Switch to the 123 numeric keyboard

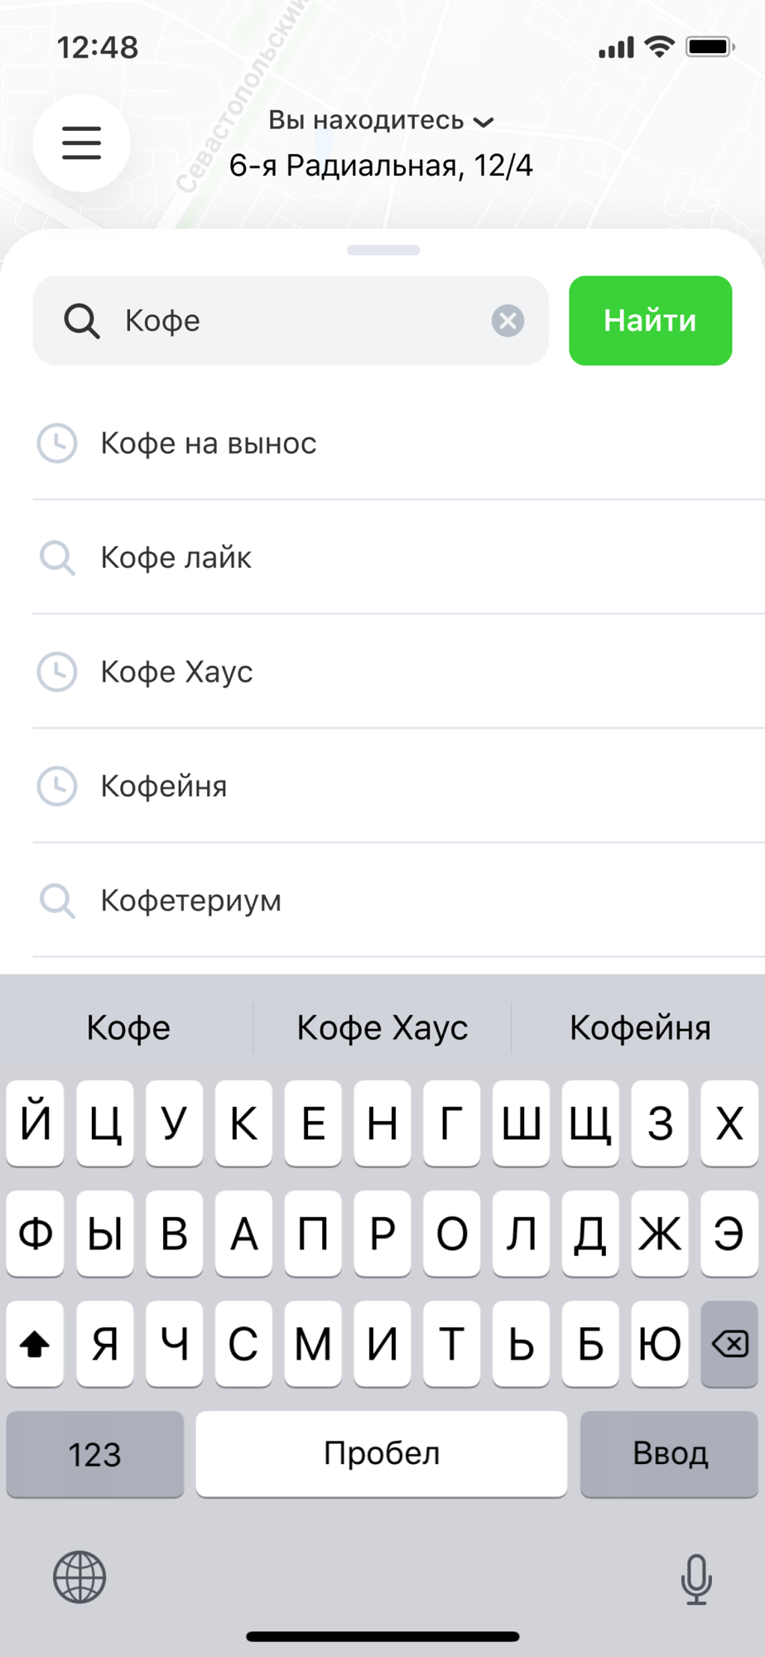point(95,1454)
